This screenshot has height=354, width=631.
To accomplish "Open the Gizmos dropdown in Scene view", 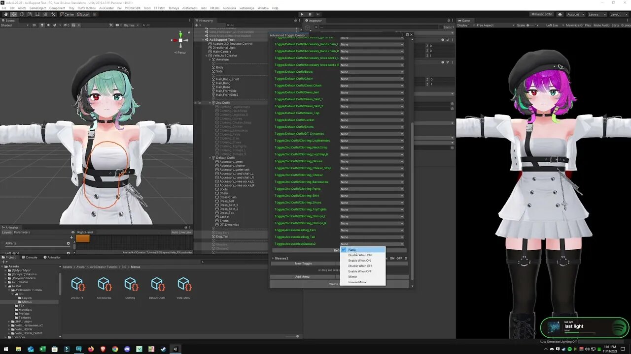I will pyautogui.click(x=131, y=25).
